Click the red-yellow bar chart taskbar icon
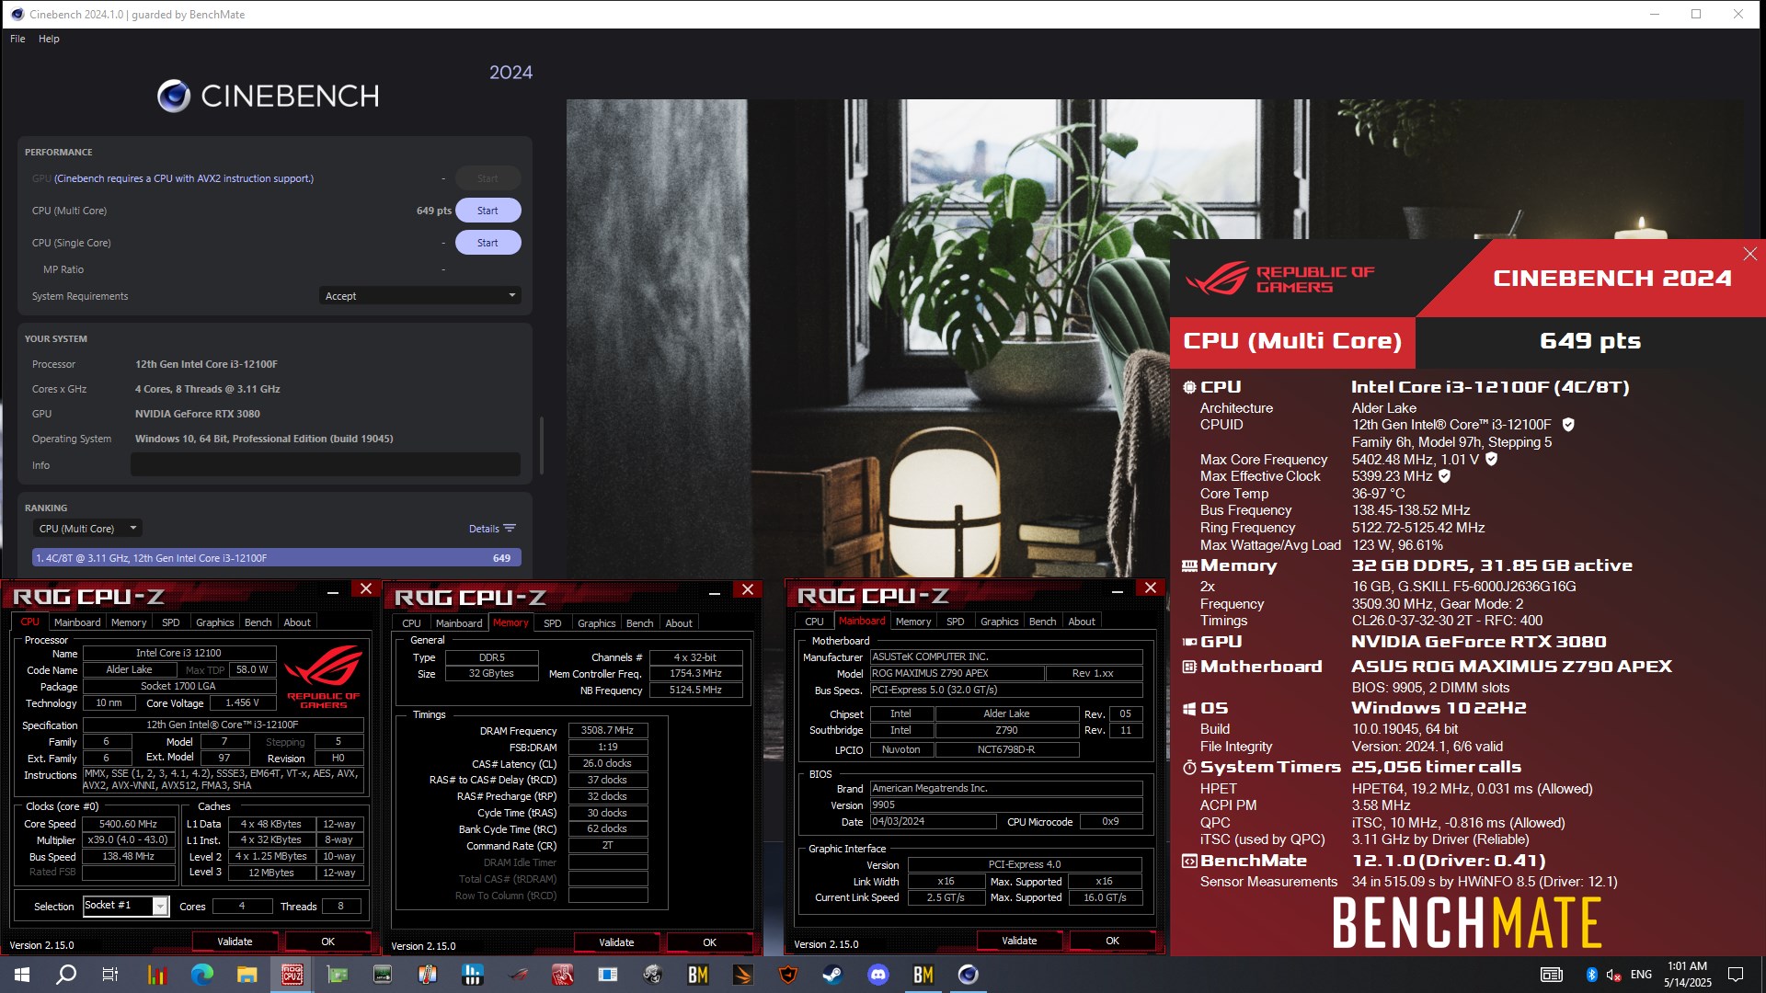Viewport: 1766px width, 993px height. (x=157, y=975)
